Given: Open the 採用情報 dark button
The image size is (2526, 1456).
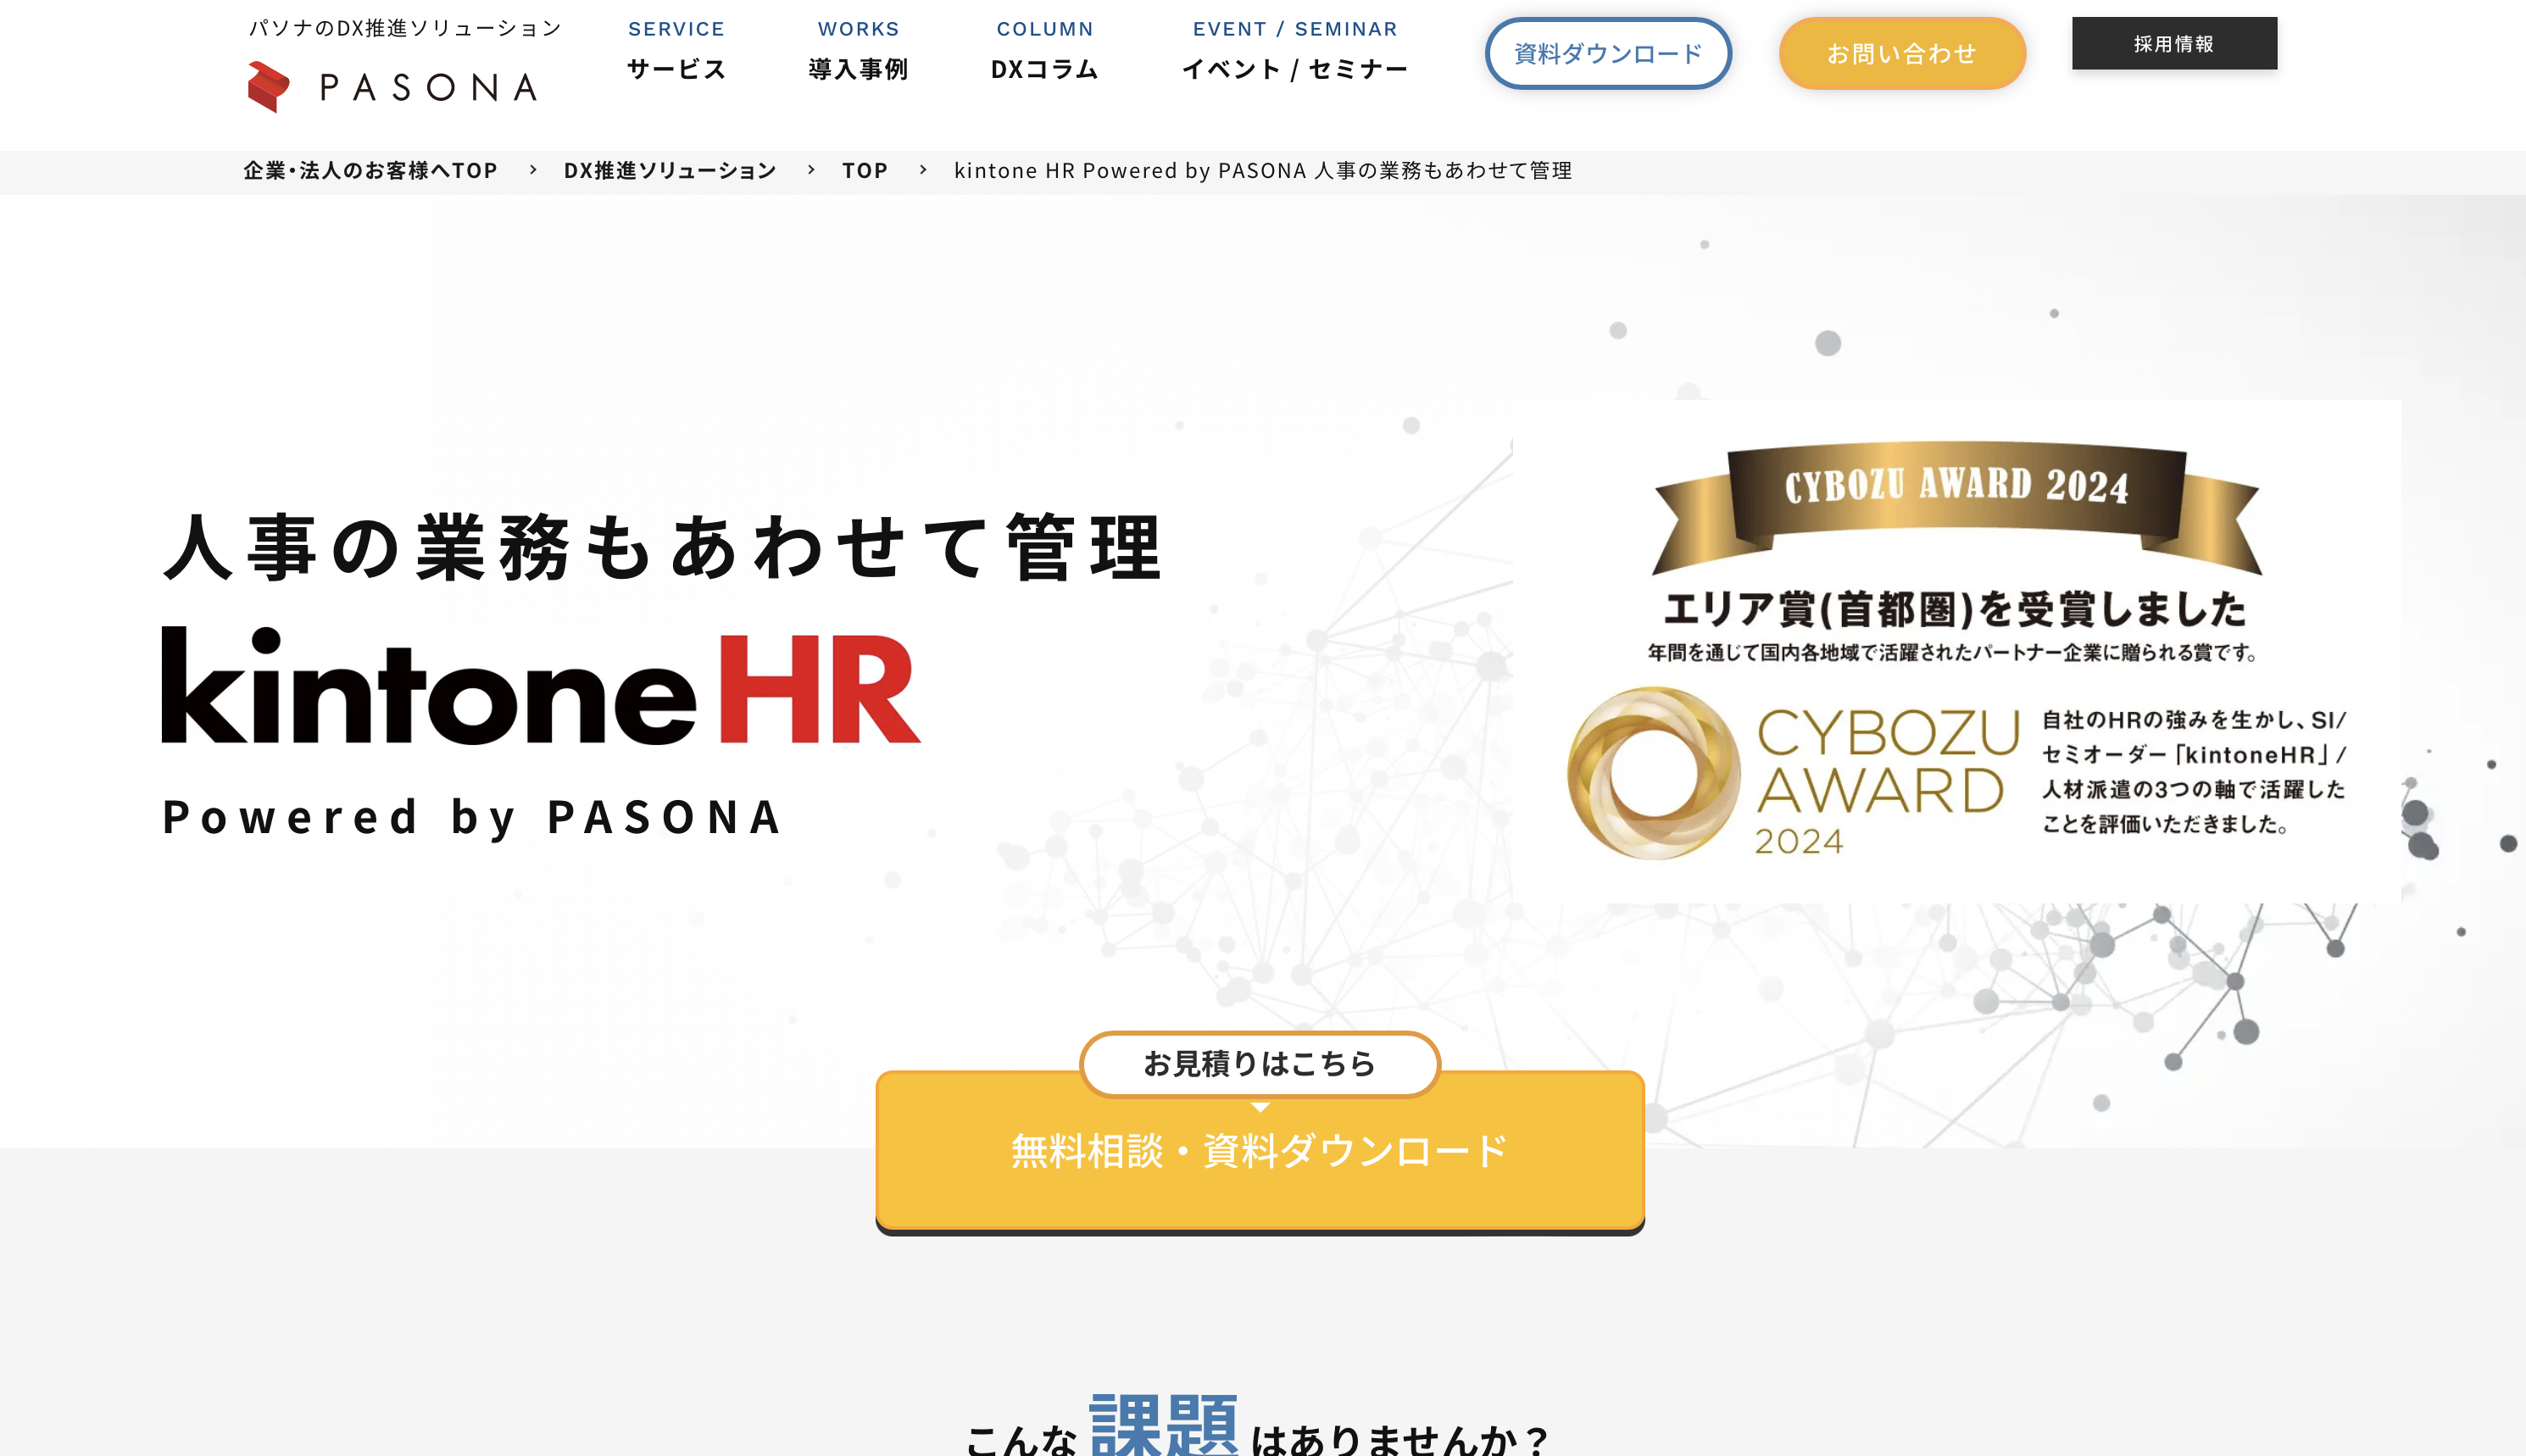Looking at the screenshot, I should 2174,43.
